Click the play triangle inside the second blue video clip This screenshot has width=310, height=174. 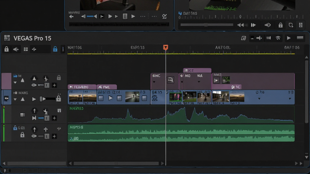click(110, 98)
